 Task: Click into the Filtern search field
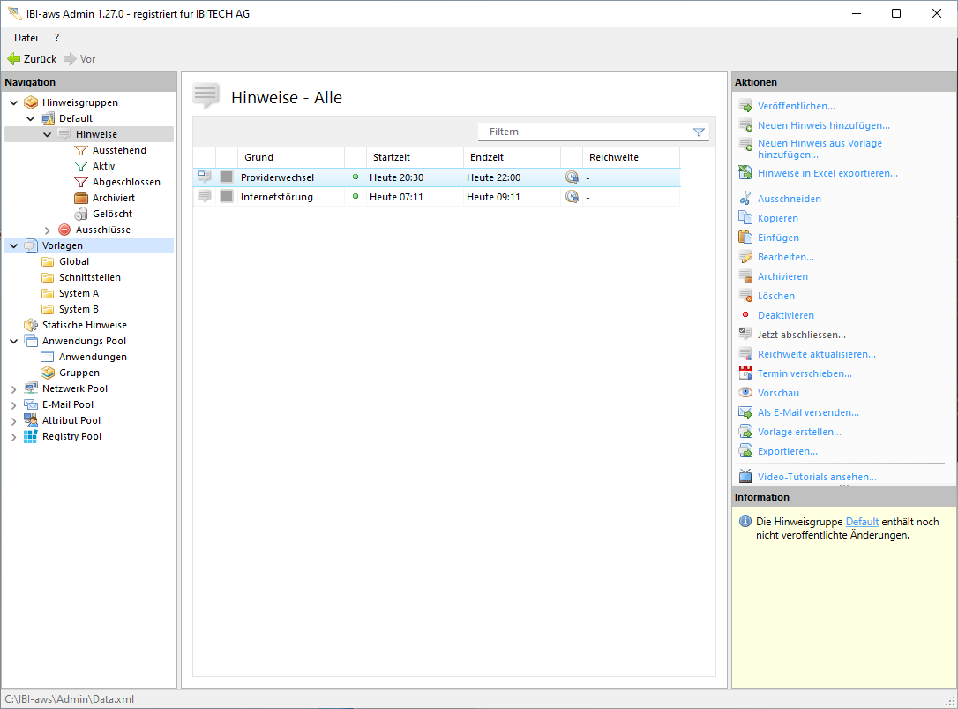pyautogui.click(x=587, y=132)
